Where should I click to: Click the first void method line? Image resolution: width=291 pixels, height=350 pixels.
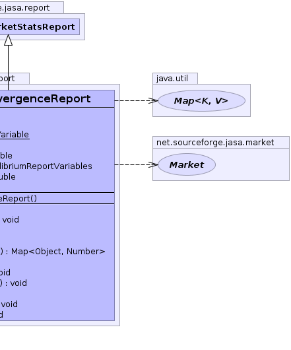click(x=11, y=220)
